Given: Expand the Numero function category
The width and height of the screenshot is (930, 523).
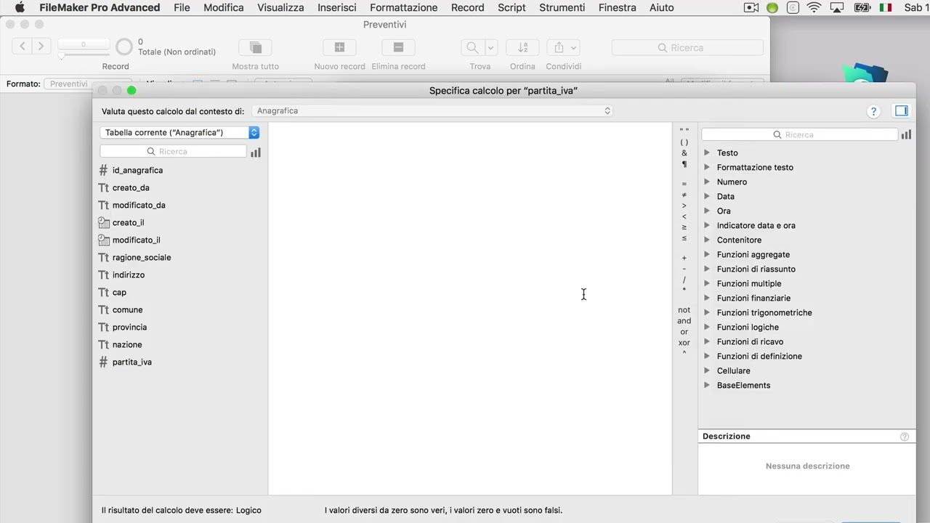Looking at the screenshot, I should coord(707,182).
